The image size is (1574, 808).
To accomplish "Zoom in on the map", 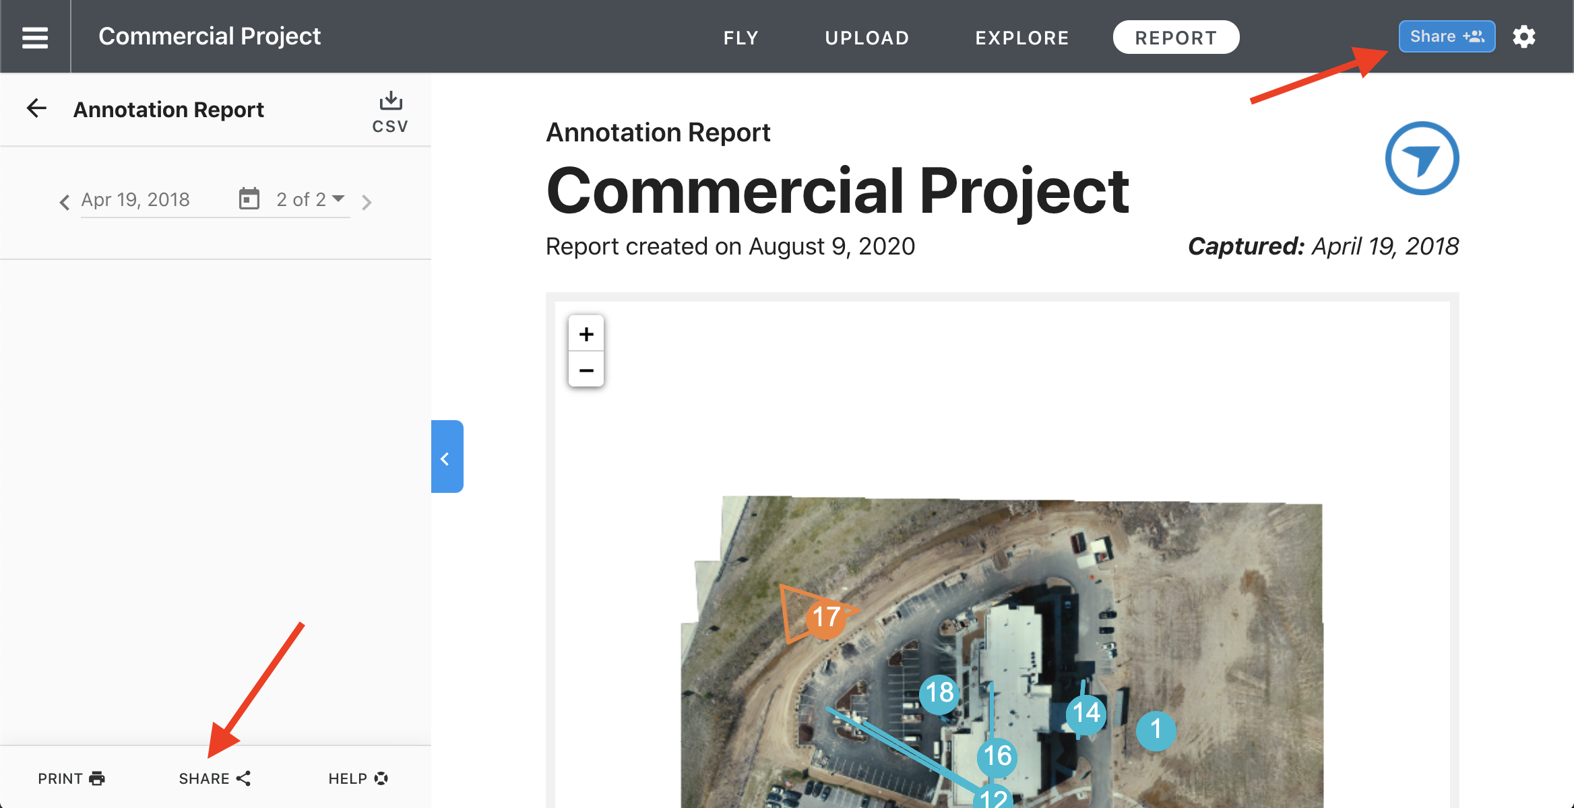I will 586,334.
